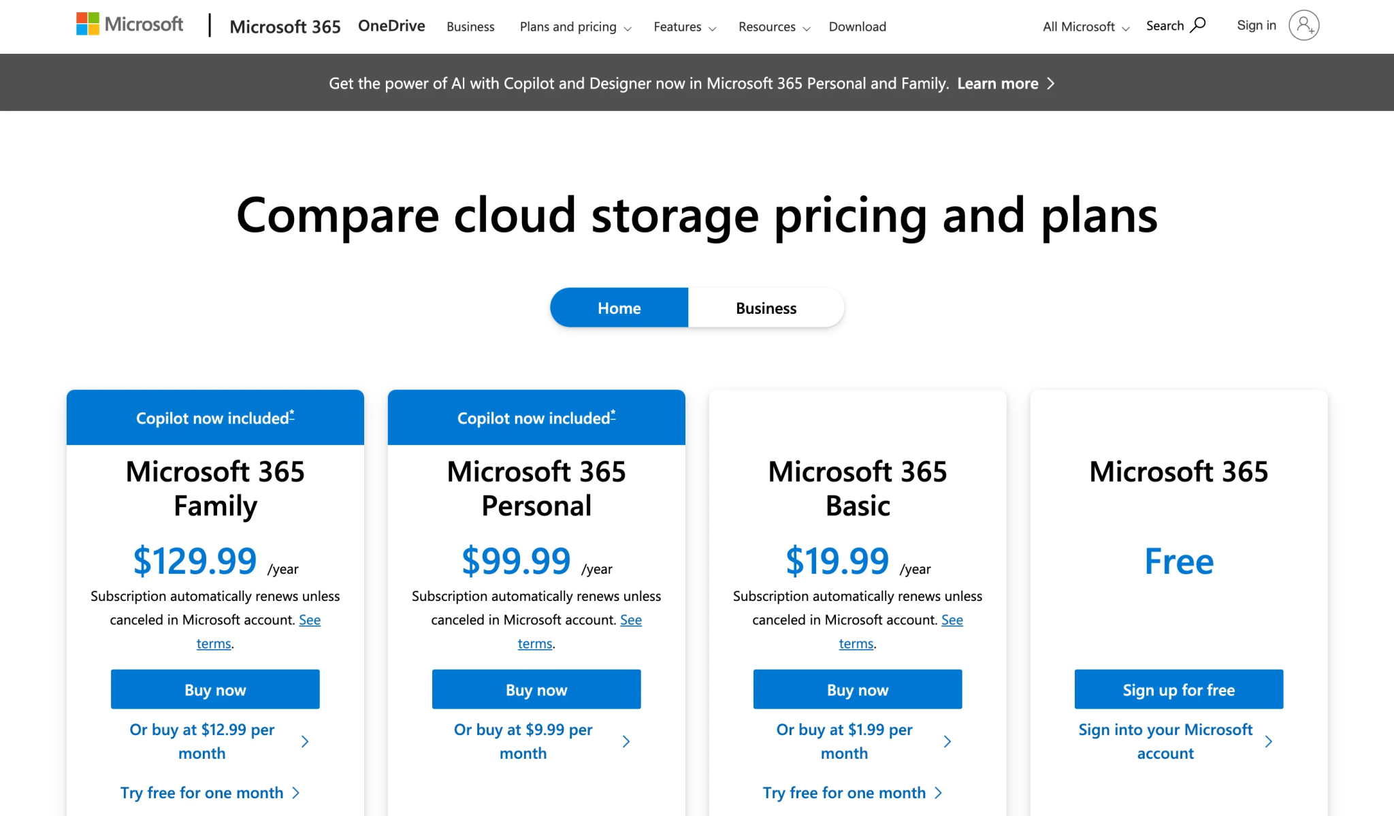The width and height of the screenshot is (1394, 816).
Task: Click the arrow beside Sign into your Microsoft account
Action: coord(1269,741)
